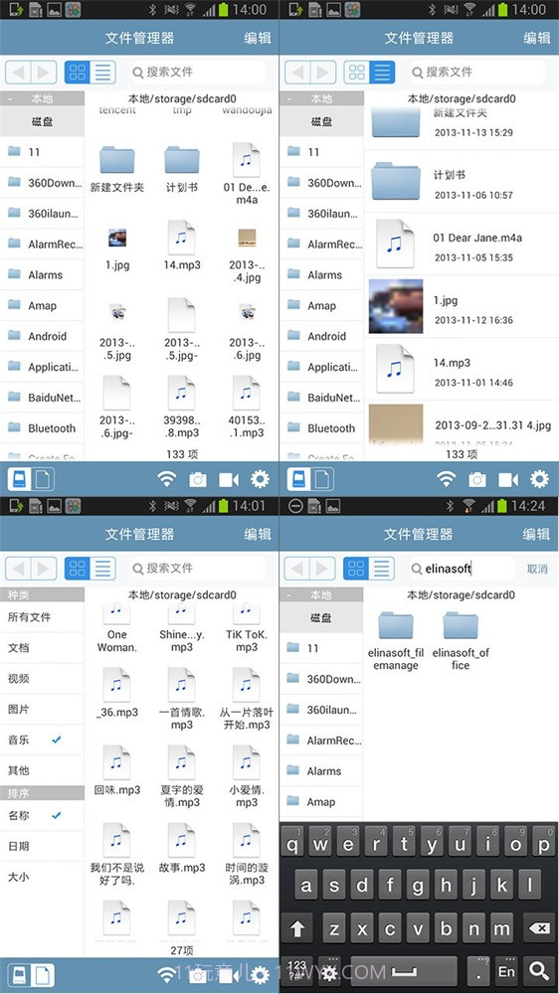Screen dimensions: 559x994
Task: Tap the 123 symbols key on keyboard
Action: (x=297, y=970)
